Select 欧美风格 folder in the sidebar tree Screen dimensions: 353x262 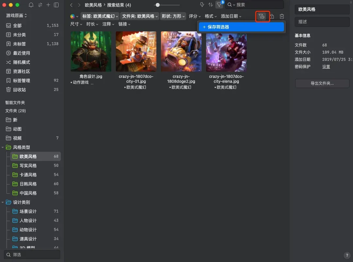tap(35, 156)
